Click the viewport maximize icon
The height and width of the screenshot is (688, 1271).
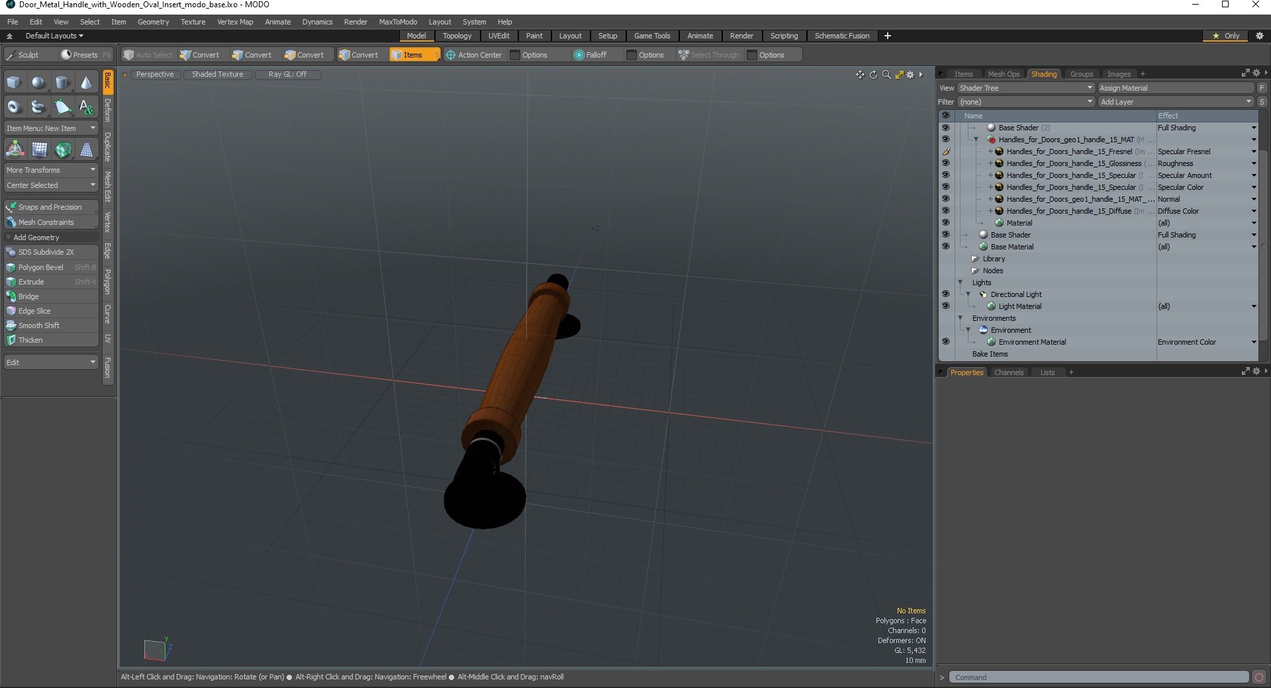point(899,75)
